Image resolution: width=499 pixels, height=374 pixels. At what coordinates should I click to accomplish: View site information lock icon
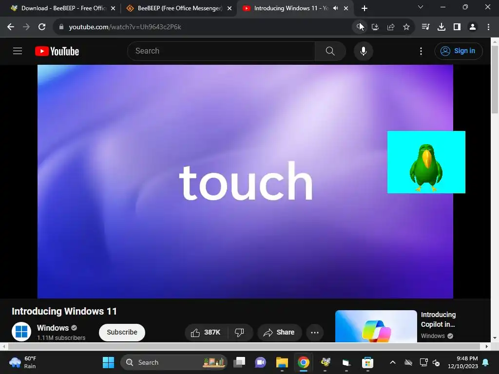tap(61, 27)
